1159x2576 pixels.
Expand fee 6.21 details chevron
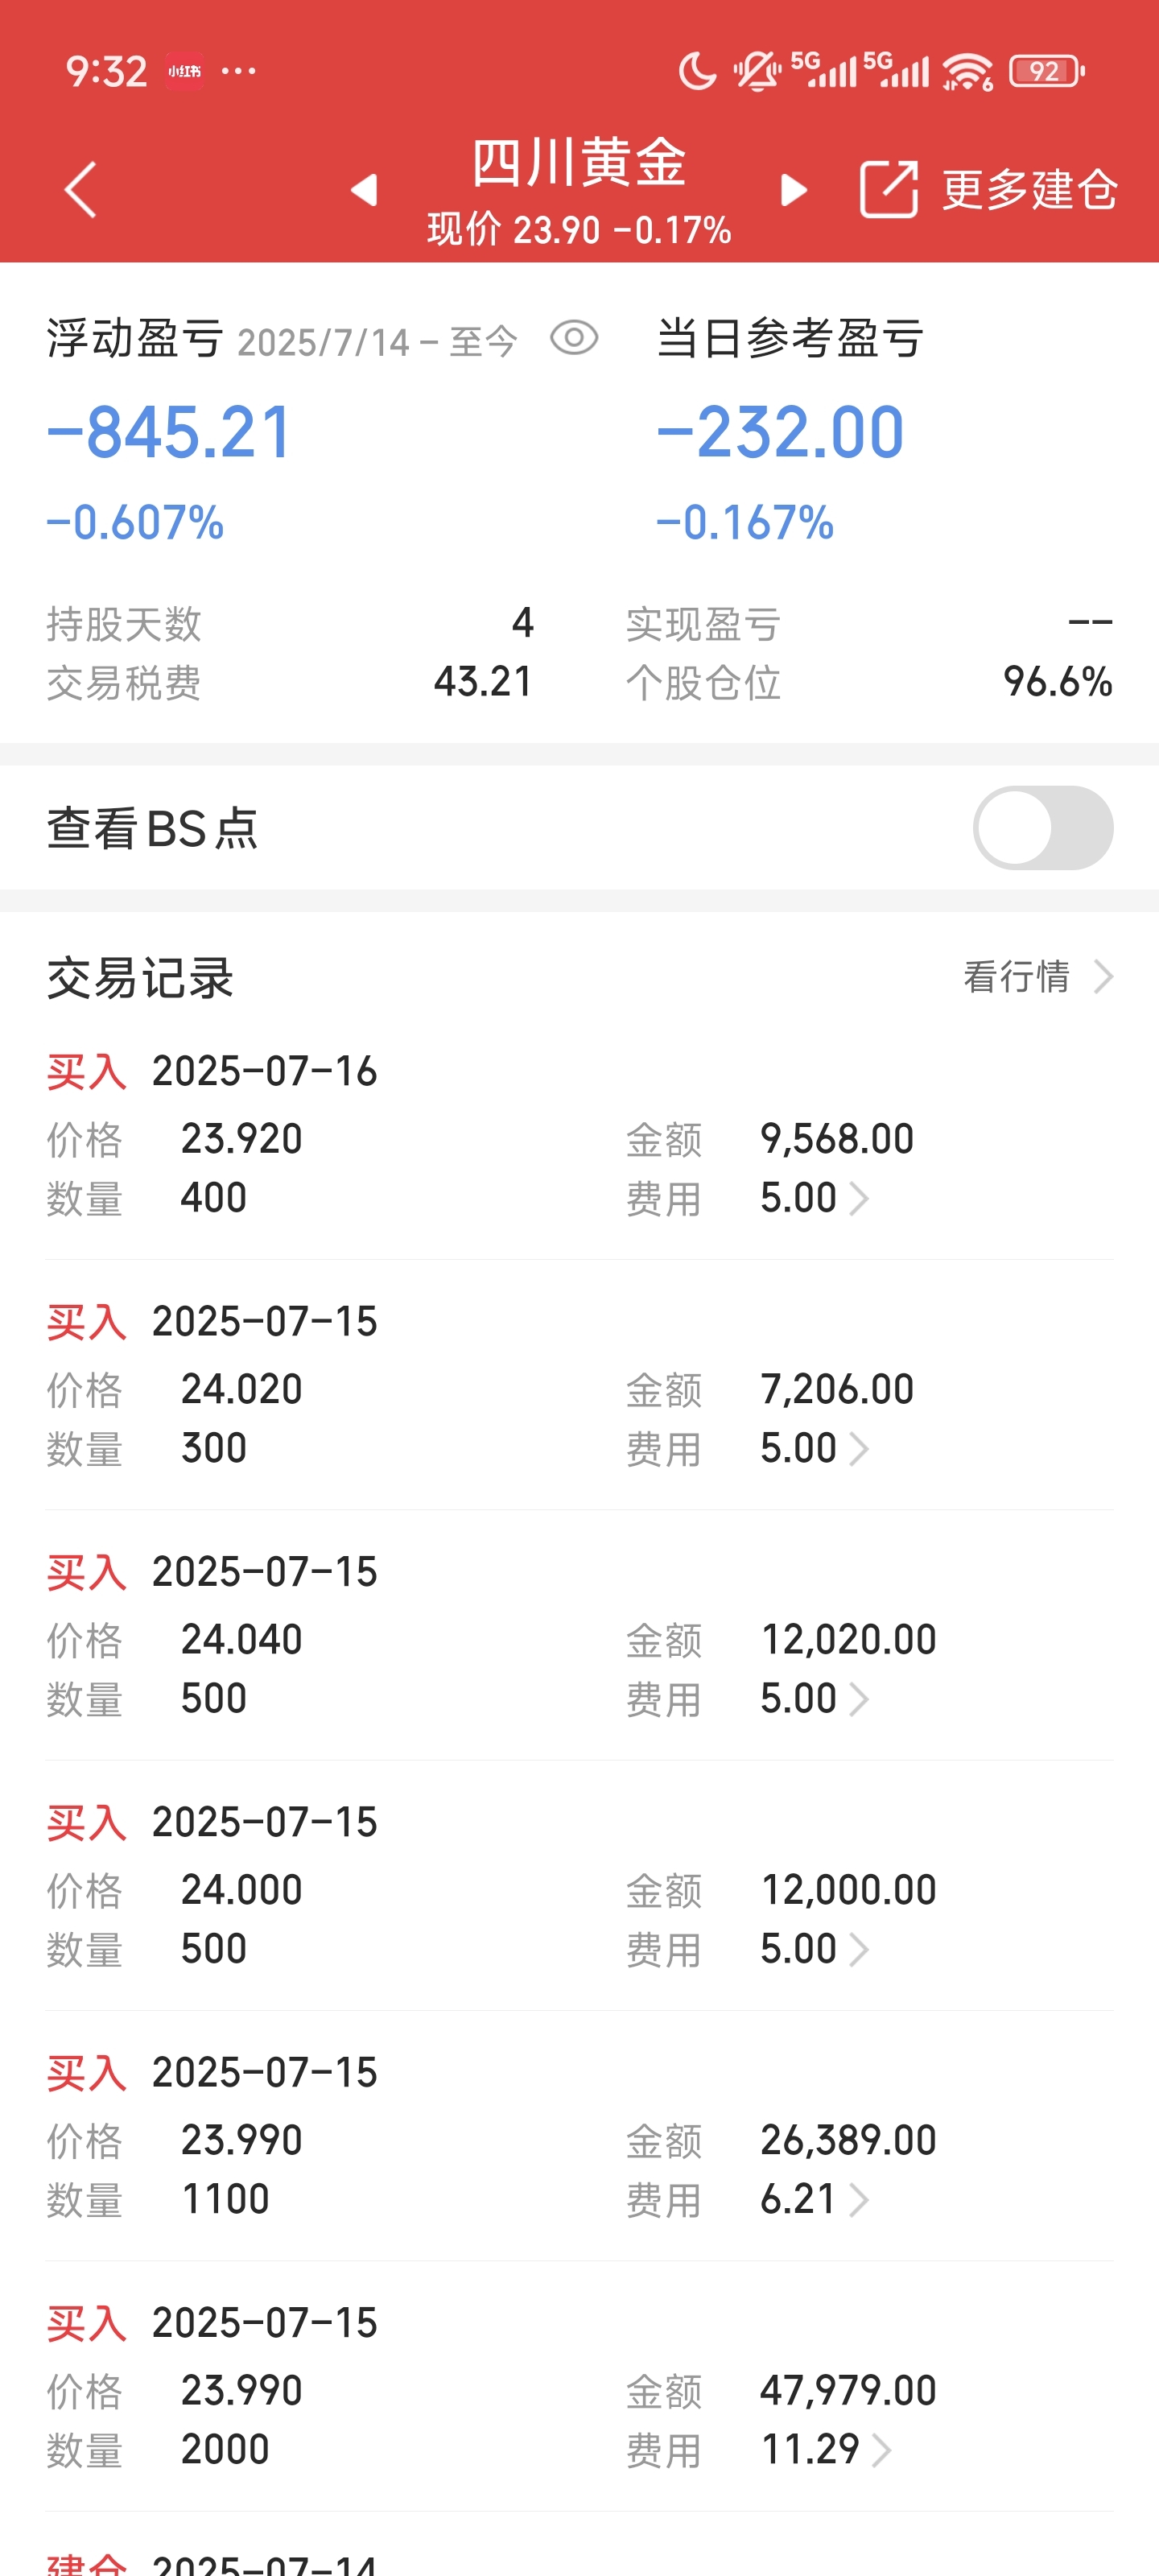pos(859,2199)
